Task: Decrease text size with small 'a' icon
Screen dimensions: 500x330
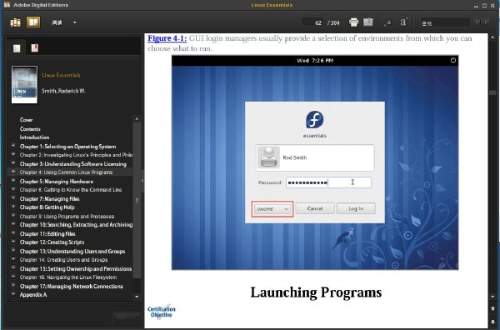Action: tap(387, 22)
